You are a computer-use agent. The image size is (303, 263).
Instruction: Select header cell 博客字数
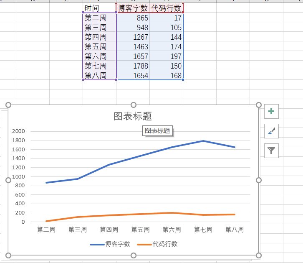click(x=133, y=8)
